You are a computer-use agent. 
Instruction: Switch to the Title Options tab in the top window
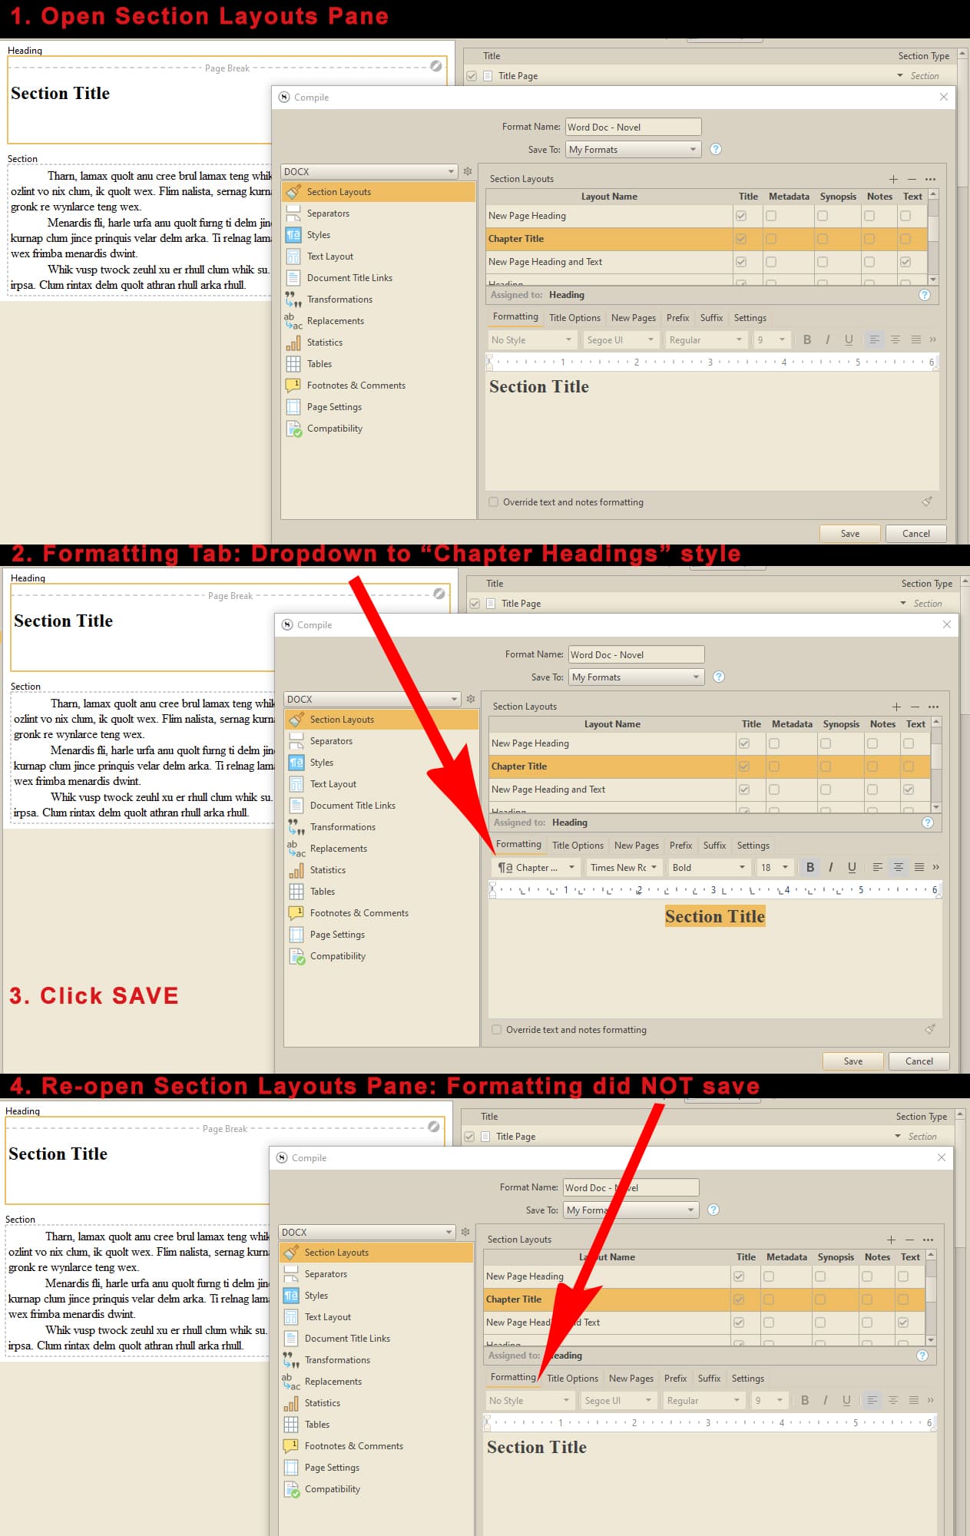(x=574, y=318)
